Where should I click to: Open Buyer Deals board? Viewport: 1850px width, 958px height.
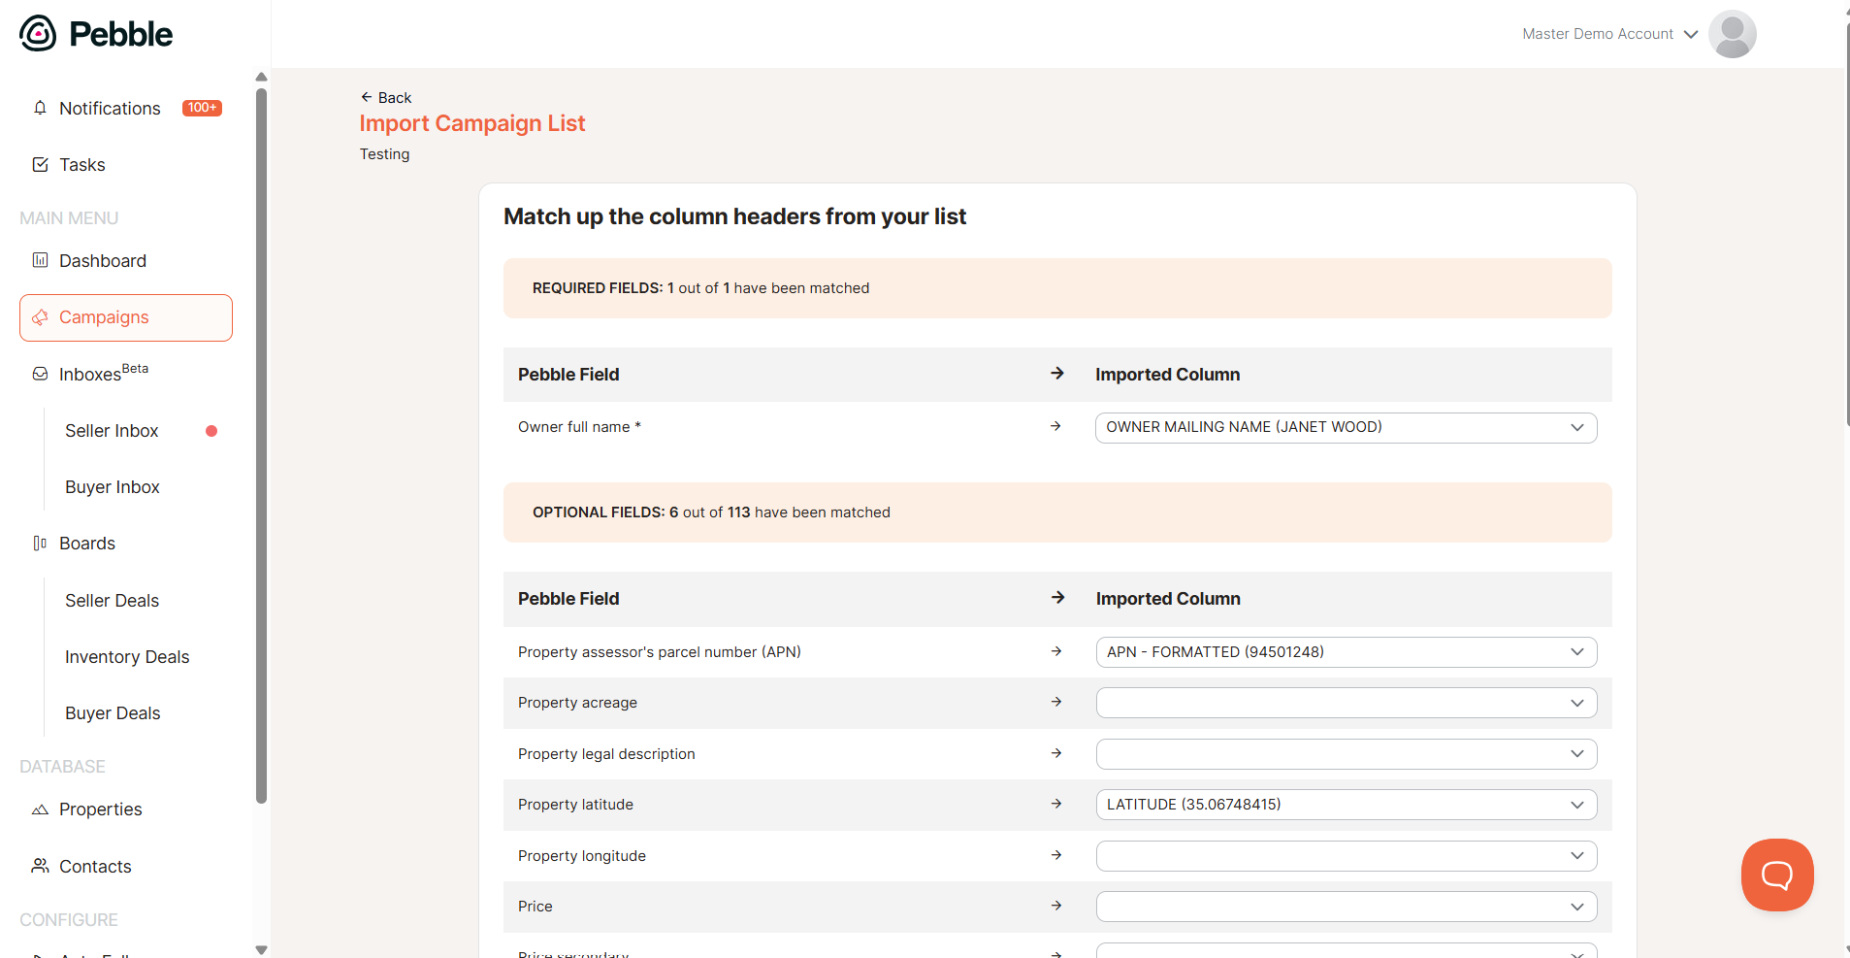tap(113, 713)
